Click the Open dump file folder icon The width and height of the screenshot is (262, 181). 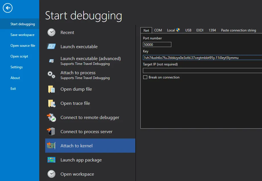point(51,89)
